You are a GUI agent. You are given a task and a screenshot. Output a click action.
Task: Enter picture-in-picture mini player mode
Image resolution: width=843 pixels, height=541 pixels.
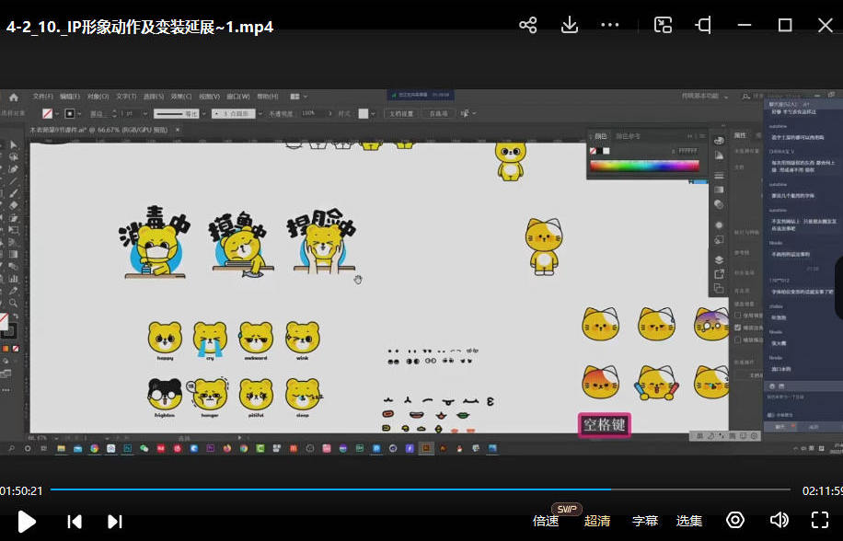coord(663,25)
